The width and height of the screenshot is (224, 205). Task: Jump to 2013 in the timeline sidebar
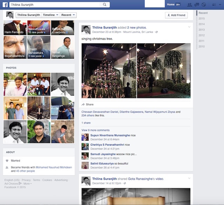click(x=202, y=30)
